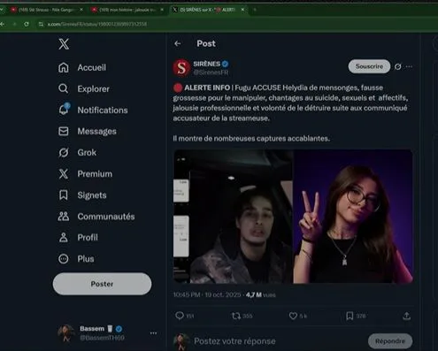
Task: Click the Messages menu label
Action: (97, 131)
